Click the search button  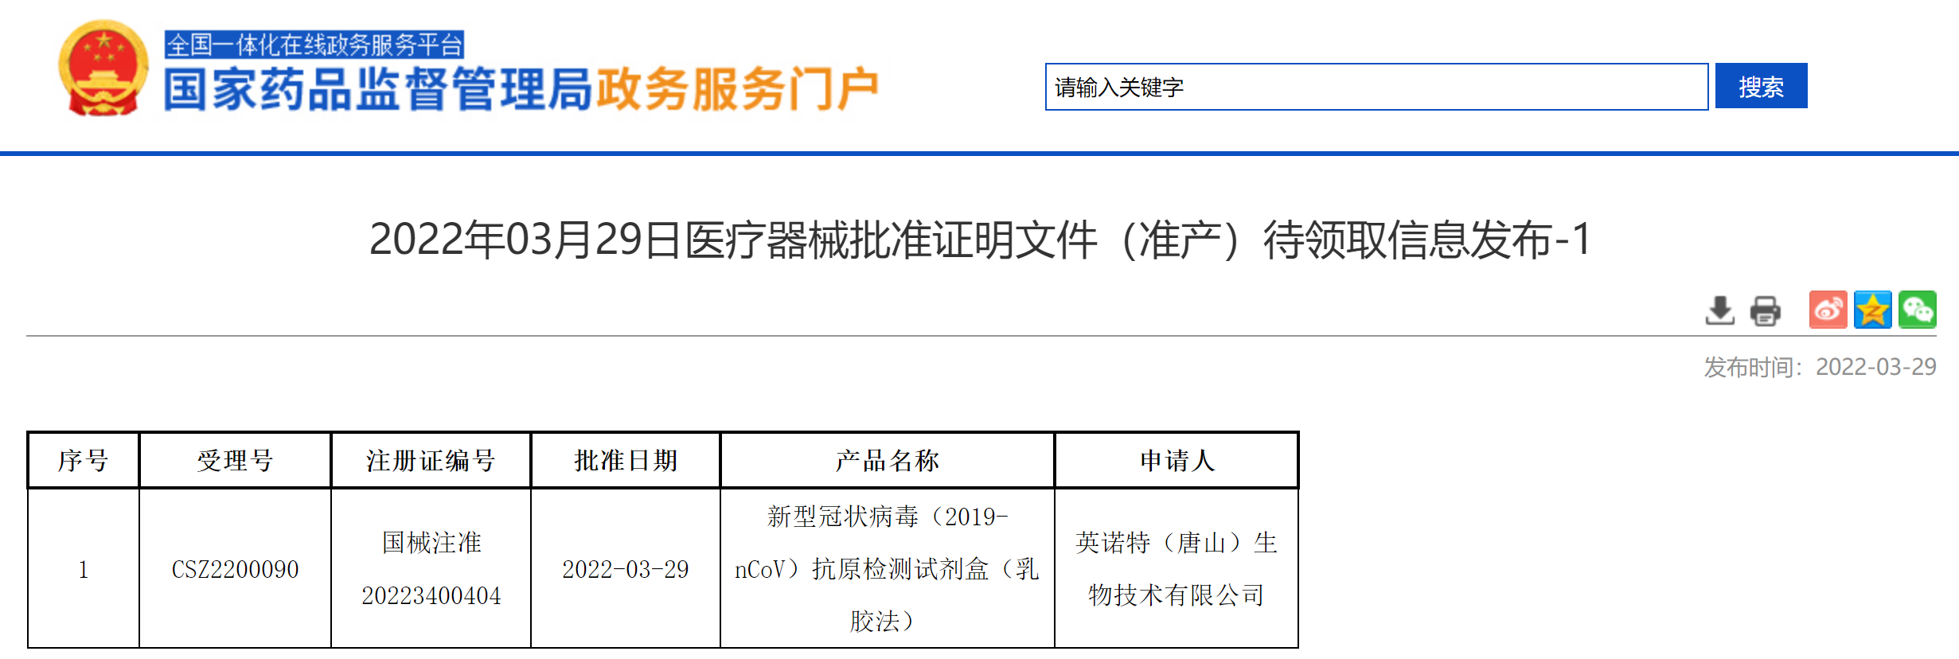1760,86
